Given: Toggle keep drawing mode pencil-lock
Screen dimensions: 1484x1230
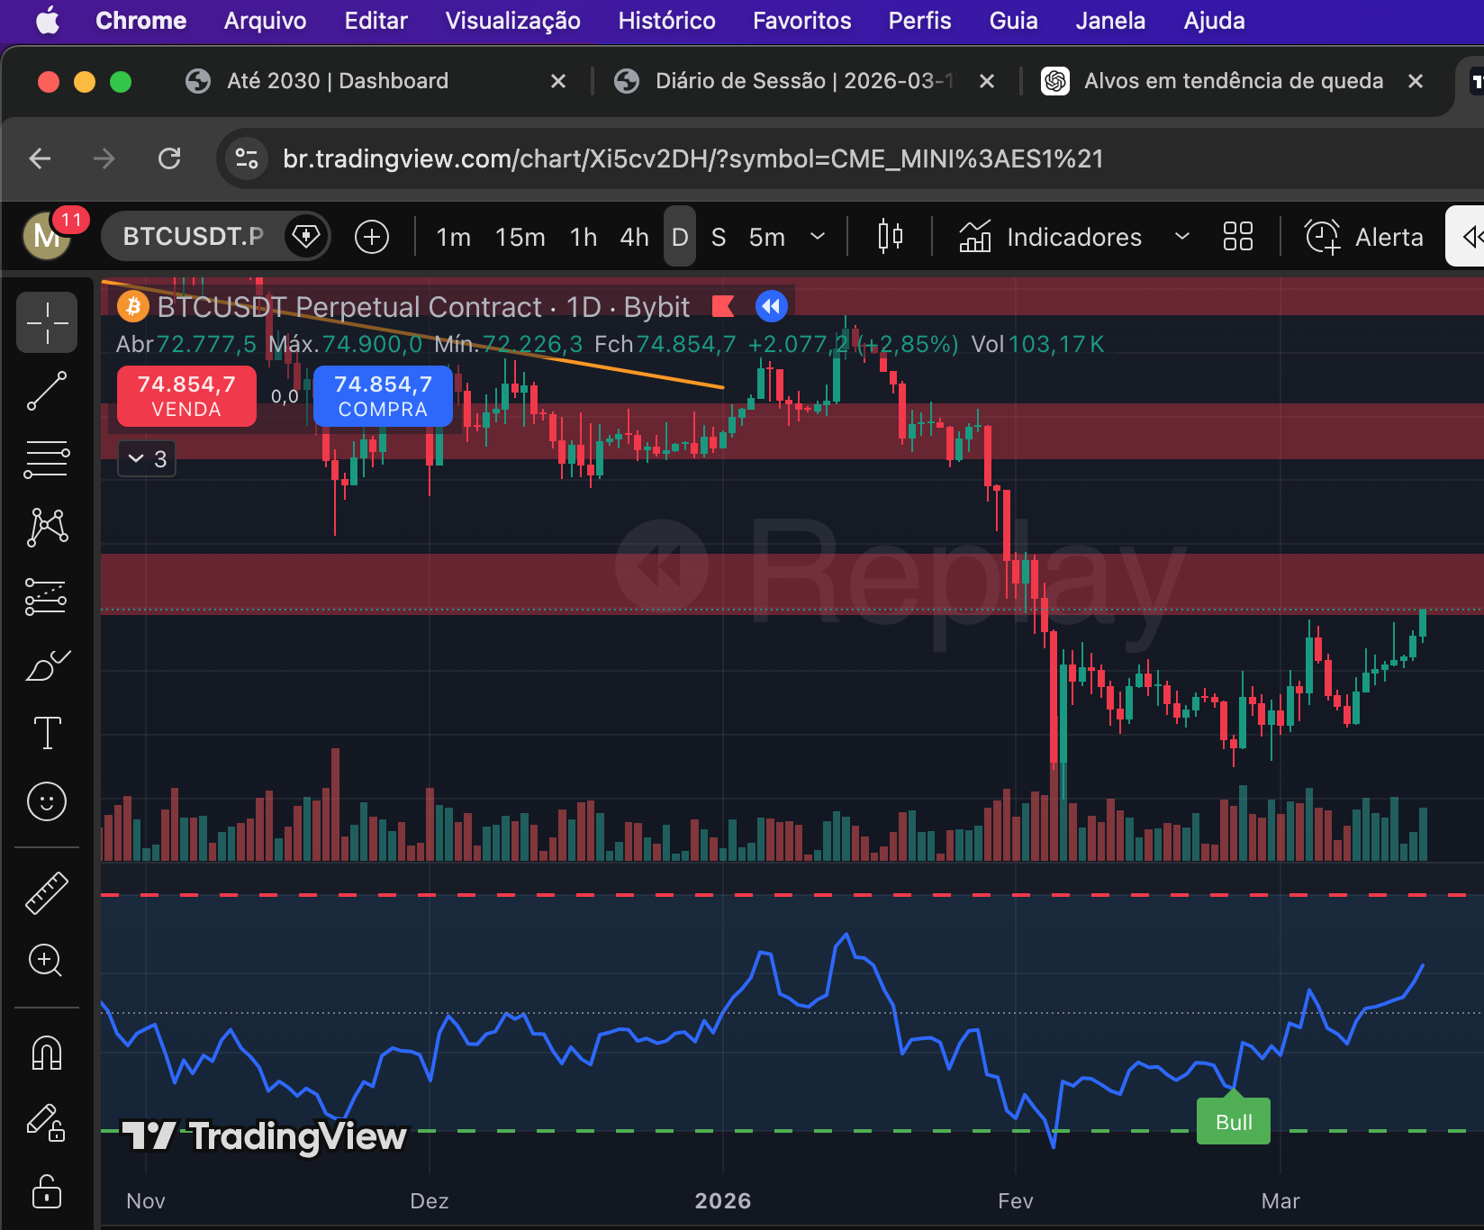Looking at the screenshot, I should pyautogui.click(x=47, y=1123).
